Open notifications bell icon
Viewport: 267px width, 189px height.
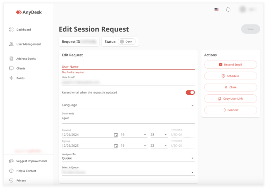pyautogui.click(x=228, y=9)
